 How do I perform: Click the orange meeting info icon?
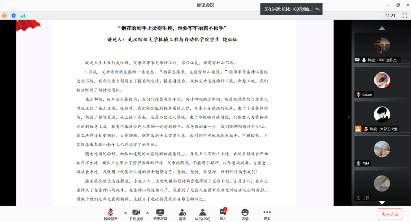click(4, 15)
